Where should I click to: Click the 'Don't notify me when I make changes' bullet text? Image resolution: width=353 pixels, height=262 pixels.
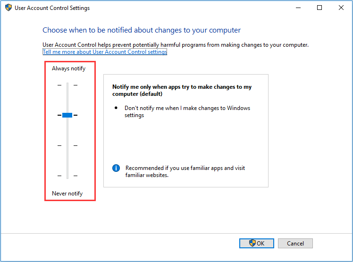coord(187,111)
